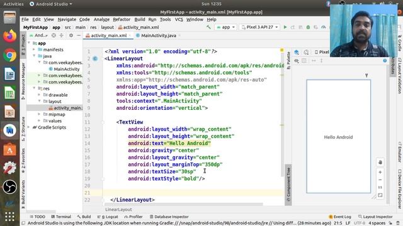The image size is (403, 226).
Task: Open Google Chrome from the dock
Action: (10, 55)
